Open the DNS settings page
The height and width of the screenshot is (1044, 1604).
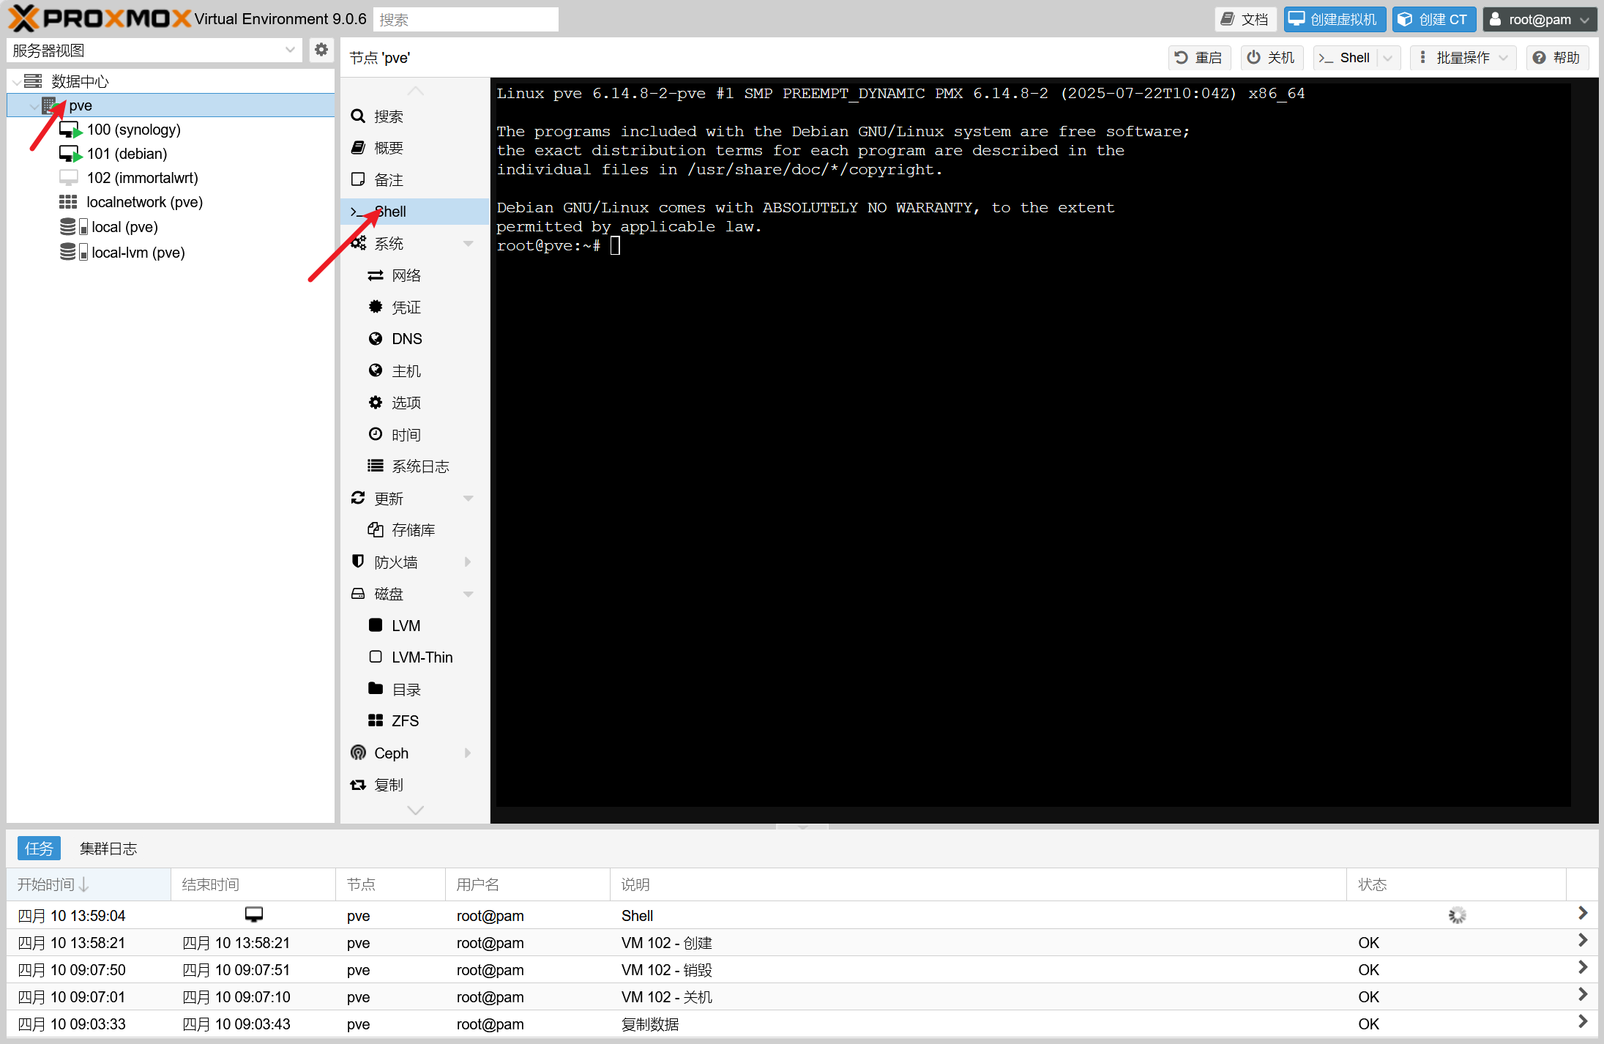[414, 339]
